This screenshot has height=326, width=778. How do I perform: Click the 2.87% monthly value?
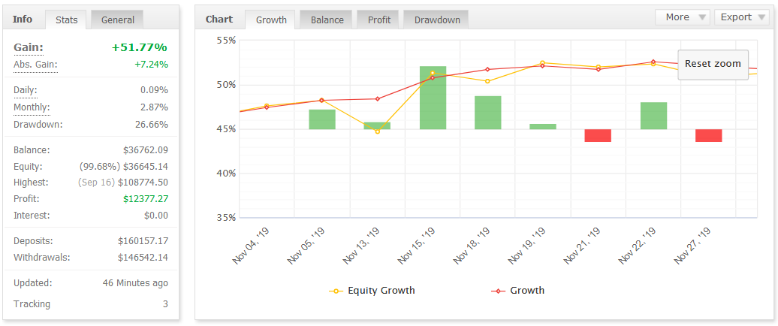click(x=154, y=107)
